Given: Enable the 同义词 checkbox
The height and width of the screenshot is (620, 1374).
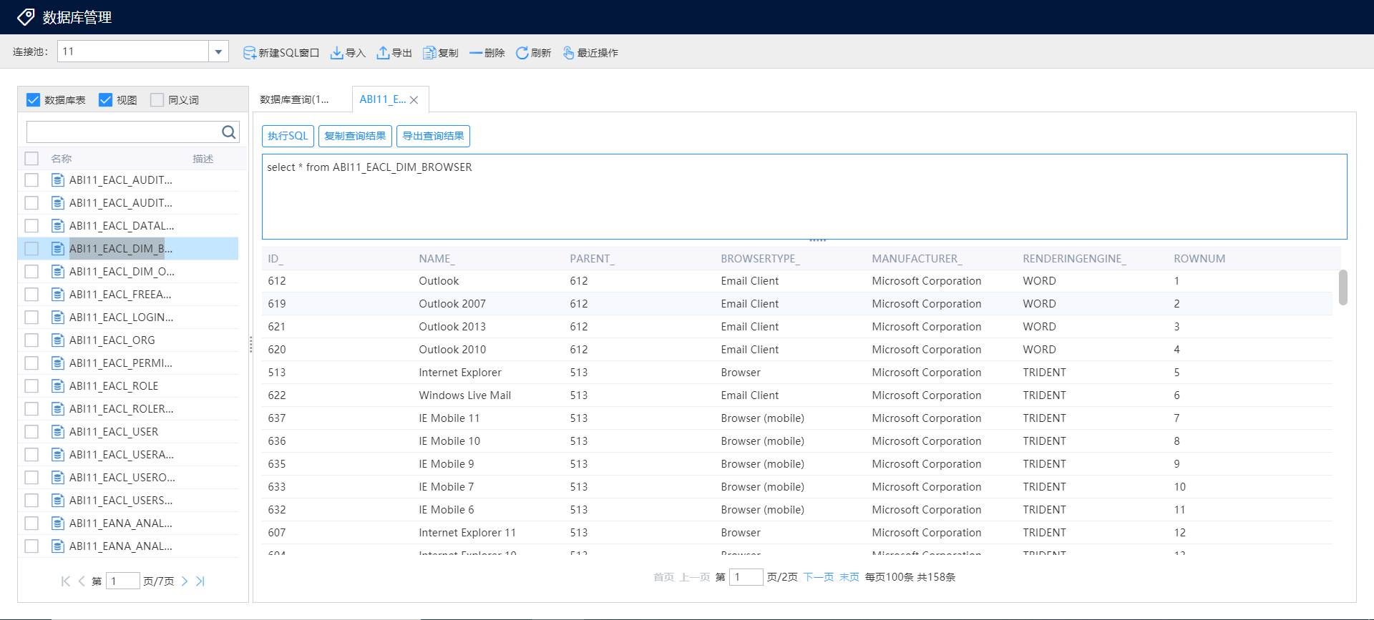Looking at the screenshot, I should coord(157,100).
